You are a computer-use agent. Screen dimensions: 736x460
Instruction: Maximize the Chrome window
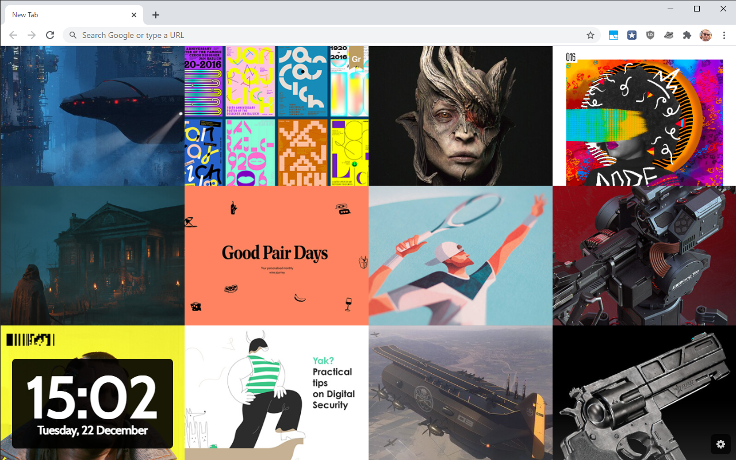tap(697, 9)
